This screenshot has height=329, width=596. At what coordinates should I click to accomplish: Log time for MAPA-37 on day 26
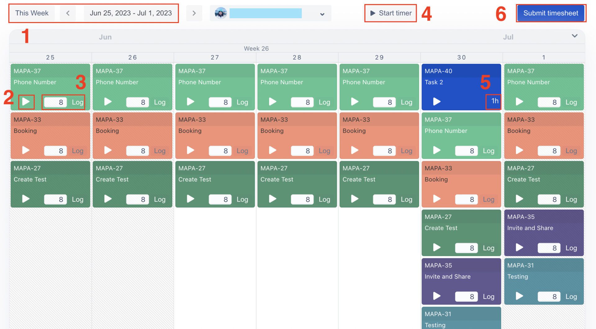(160, 102)
